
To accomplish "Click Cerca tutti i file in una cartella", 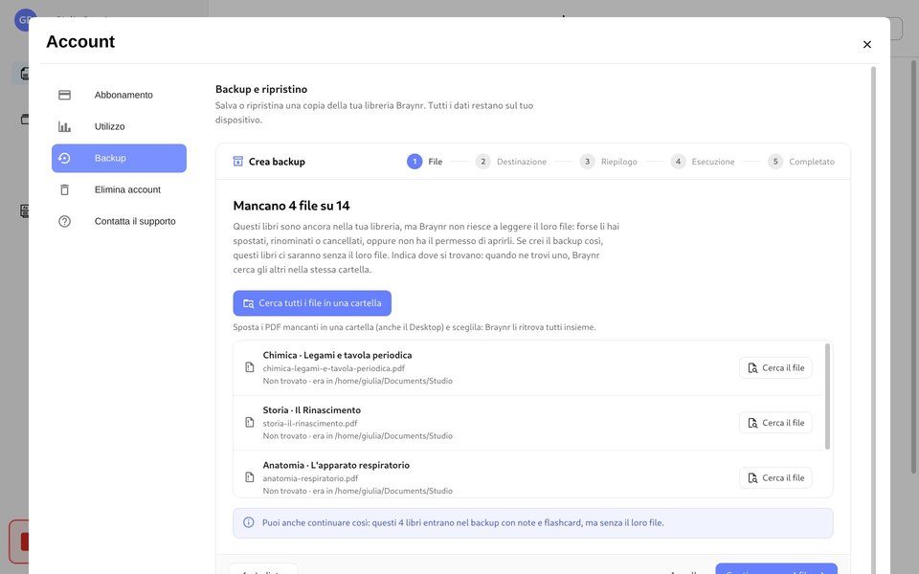I will click(x=312, y=303).
